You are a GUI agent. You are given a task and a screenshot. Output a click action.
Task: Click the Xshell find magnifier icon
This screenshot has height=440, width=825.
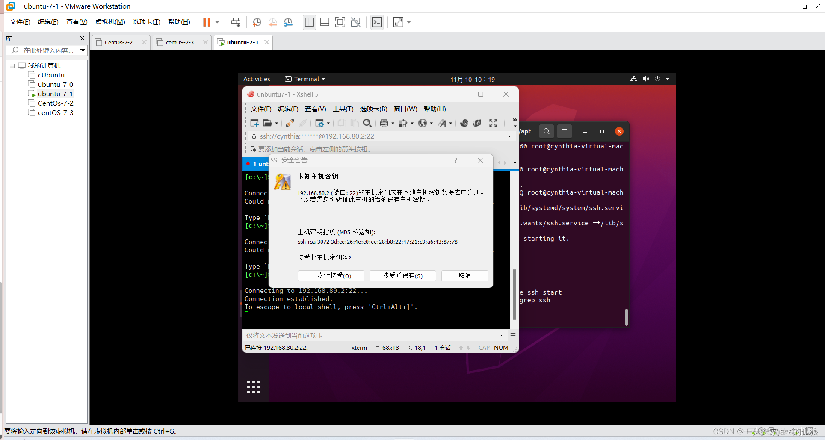(367, 123)
